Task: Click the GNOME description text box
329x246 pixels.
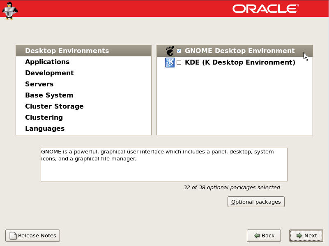Action: pos(164,165)
